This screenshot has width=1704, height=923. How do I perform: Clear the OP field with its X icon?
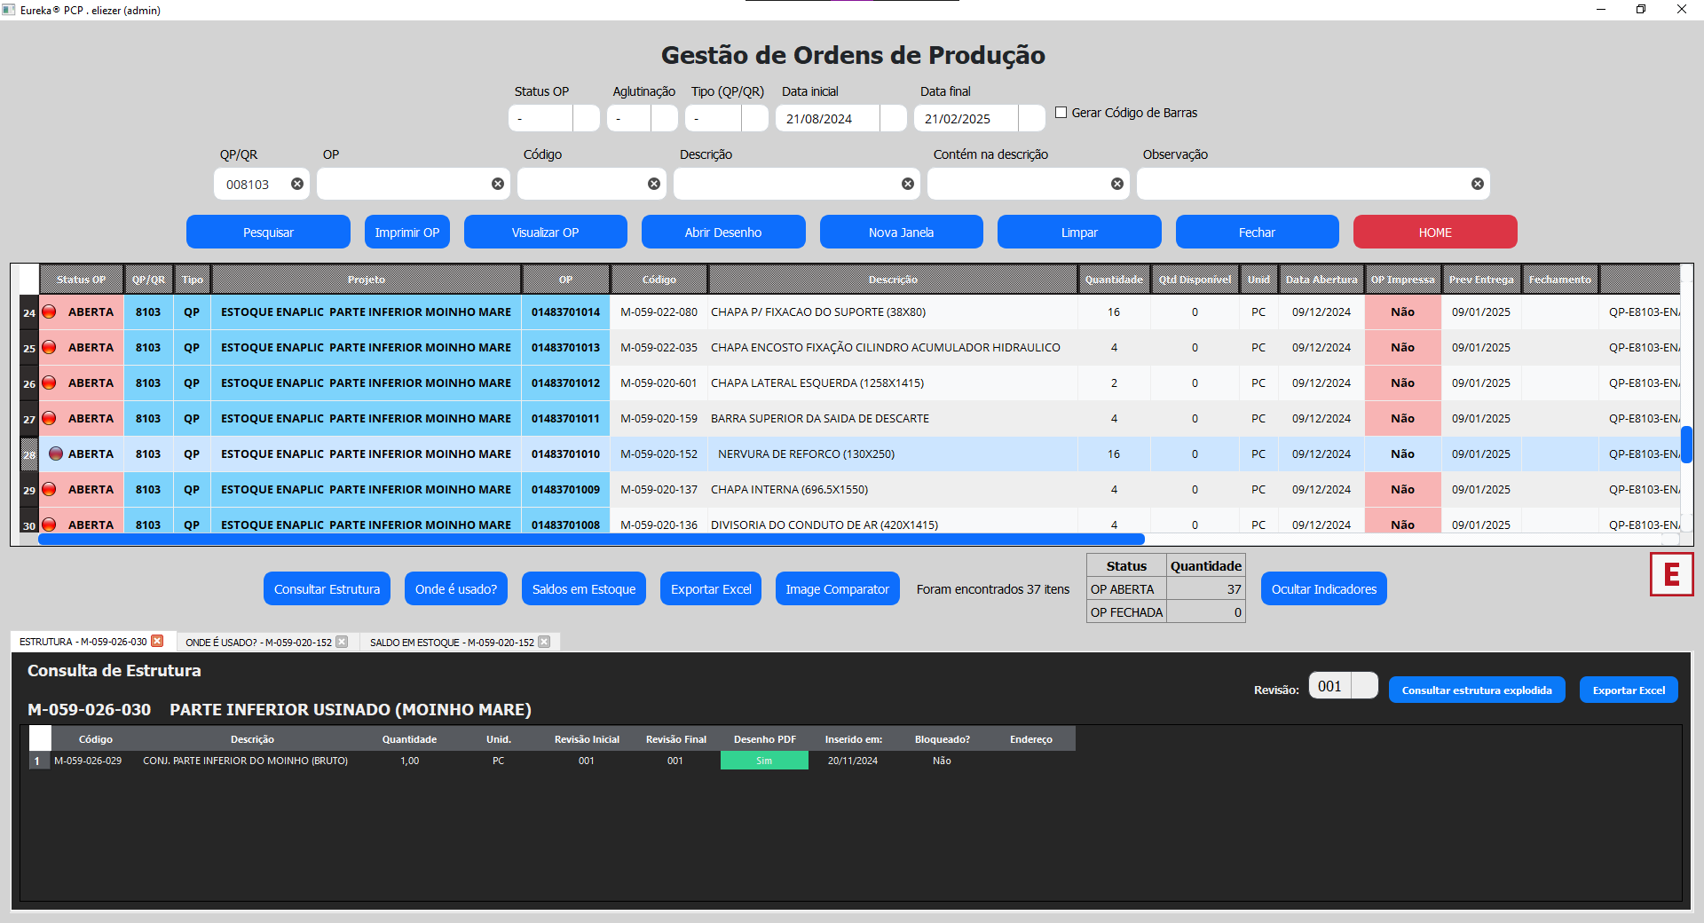point(498,184)
